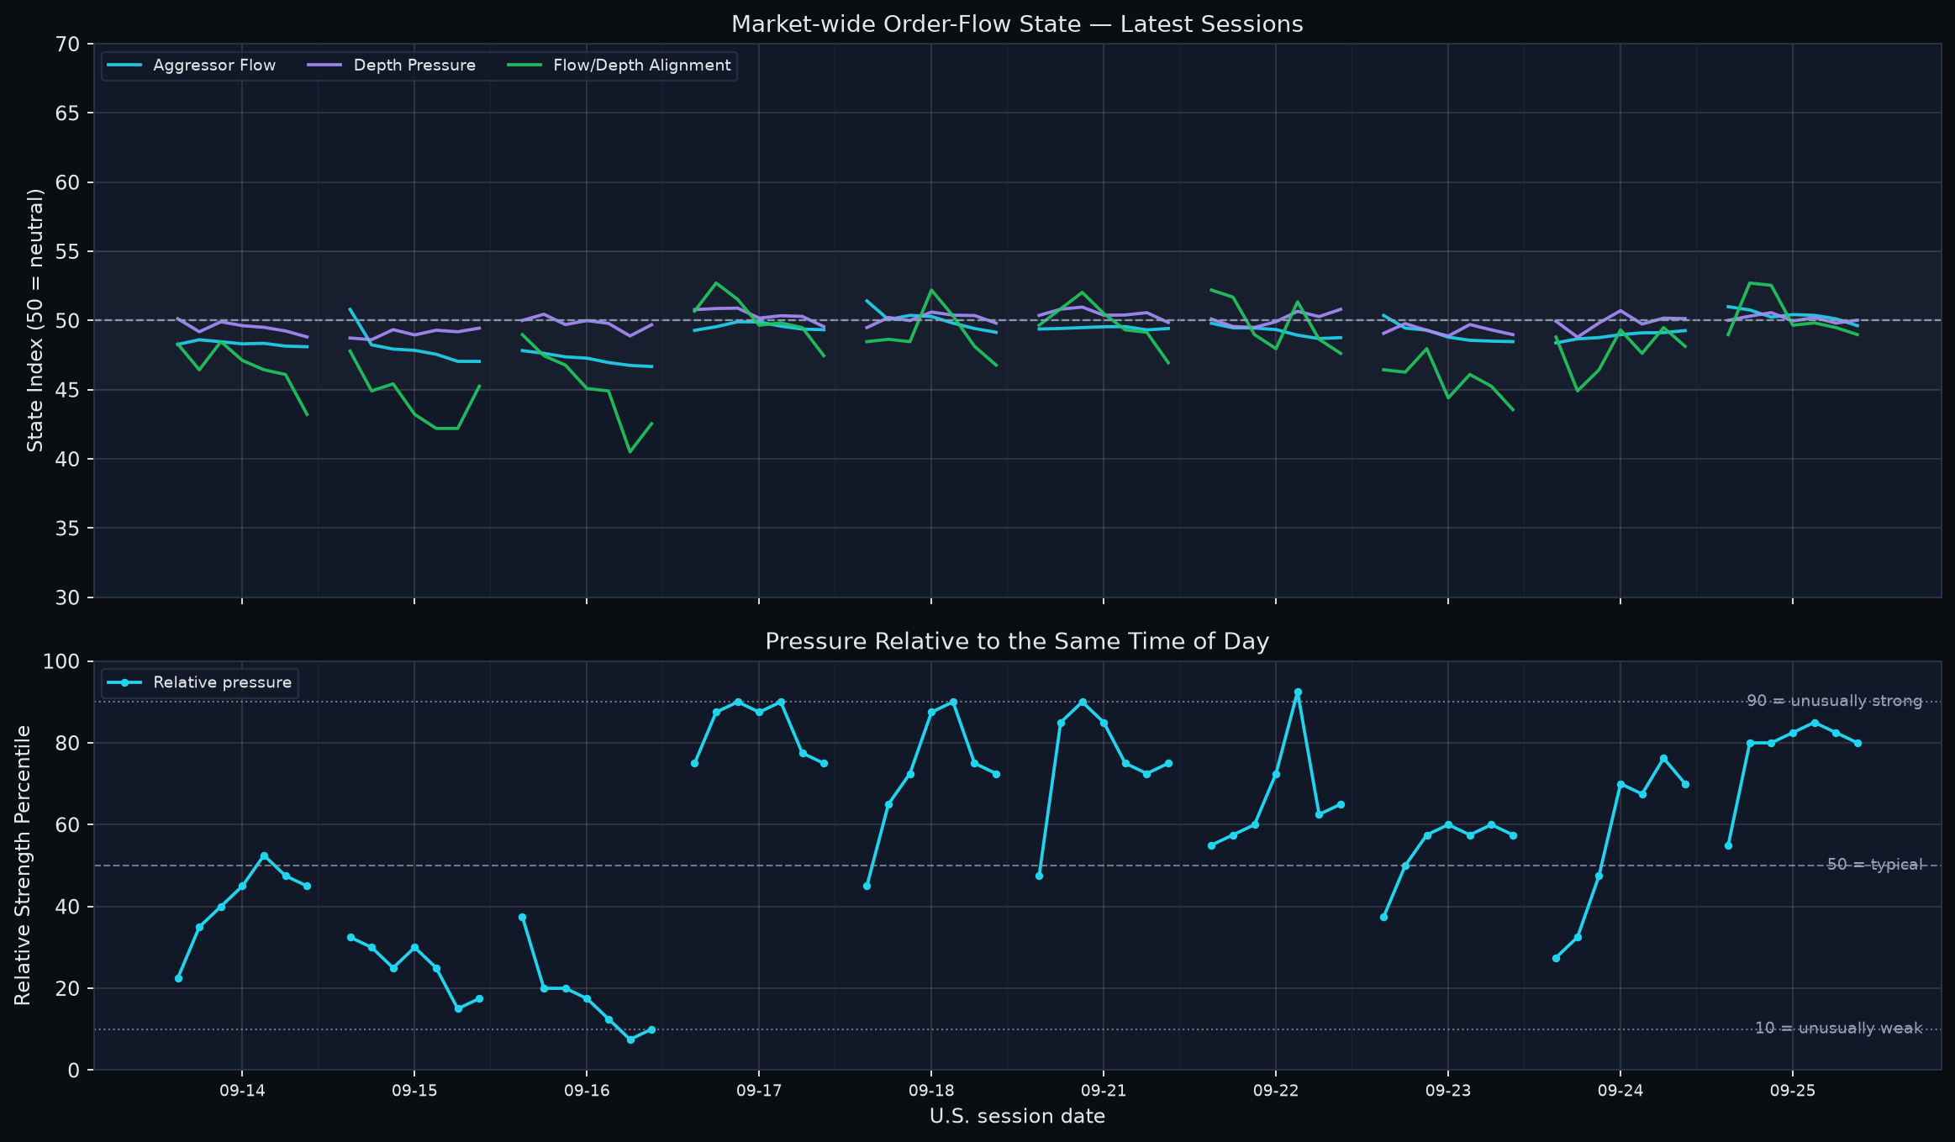This screenshot has width=1955, height=1142.
Task: Click the 09-21 x-axis date label
Action: pyautogui.click(x=1103, y=1091)
